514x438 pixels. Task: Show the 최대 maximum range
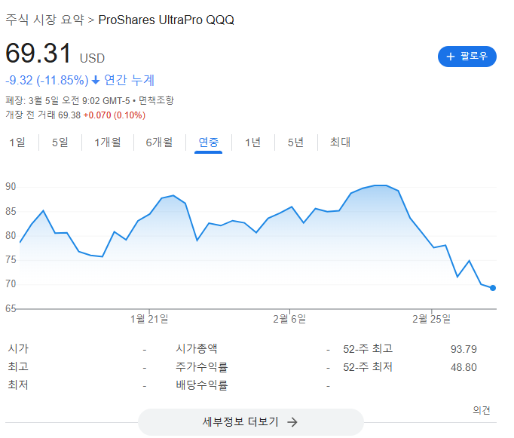[x=340, y=142]
